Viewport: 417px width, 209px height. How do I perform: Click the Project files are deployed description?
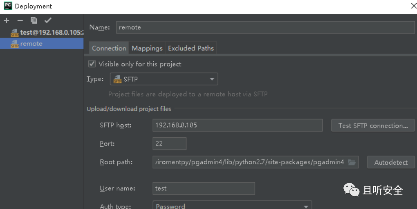[188, 94]
